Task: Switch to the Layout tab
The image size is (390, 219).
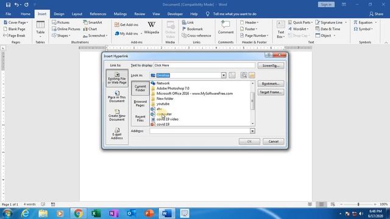Action: pyautogui.click(x=77, y=14)
